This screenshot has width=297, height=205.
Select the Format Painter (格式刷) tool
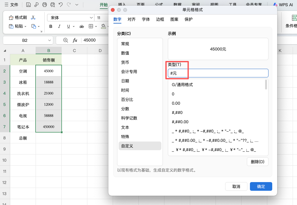(x=18, y=17)
